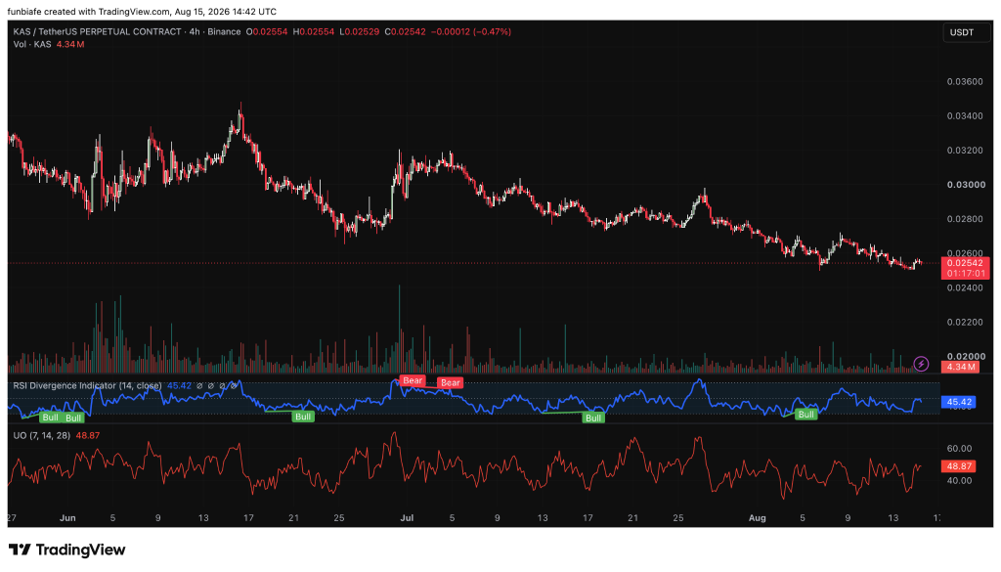Click the leftmost Bull divergence label

[x=51, y=418]
